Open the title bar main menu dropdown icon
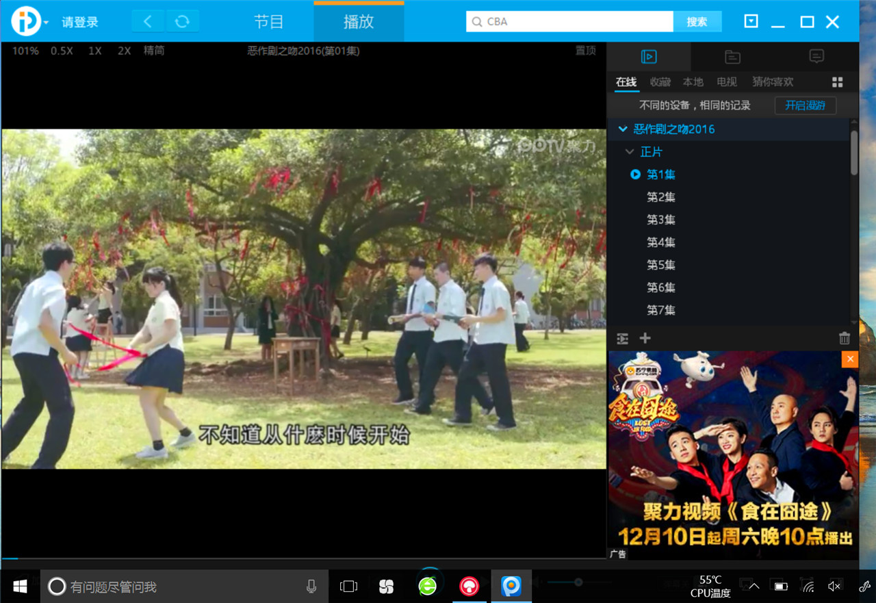This screenshot has height=603, width=876. pyautogui.click(x=751, y=21)
